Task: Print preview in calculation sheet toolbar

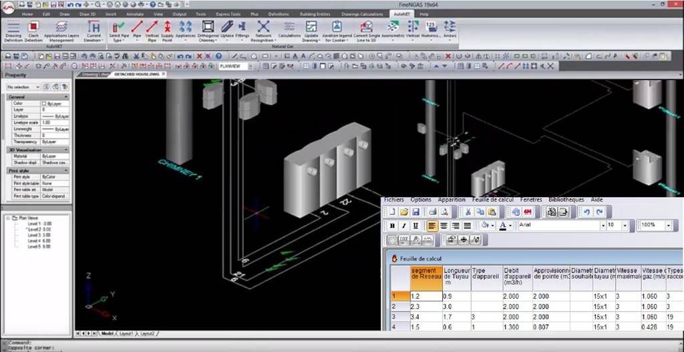Action: click(444, 212)
